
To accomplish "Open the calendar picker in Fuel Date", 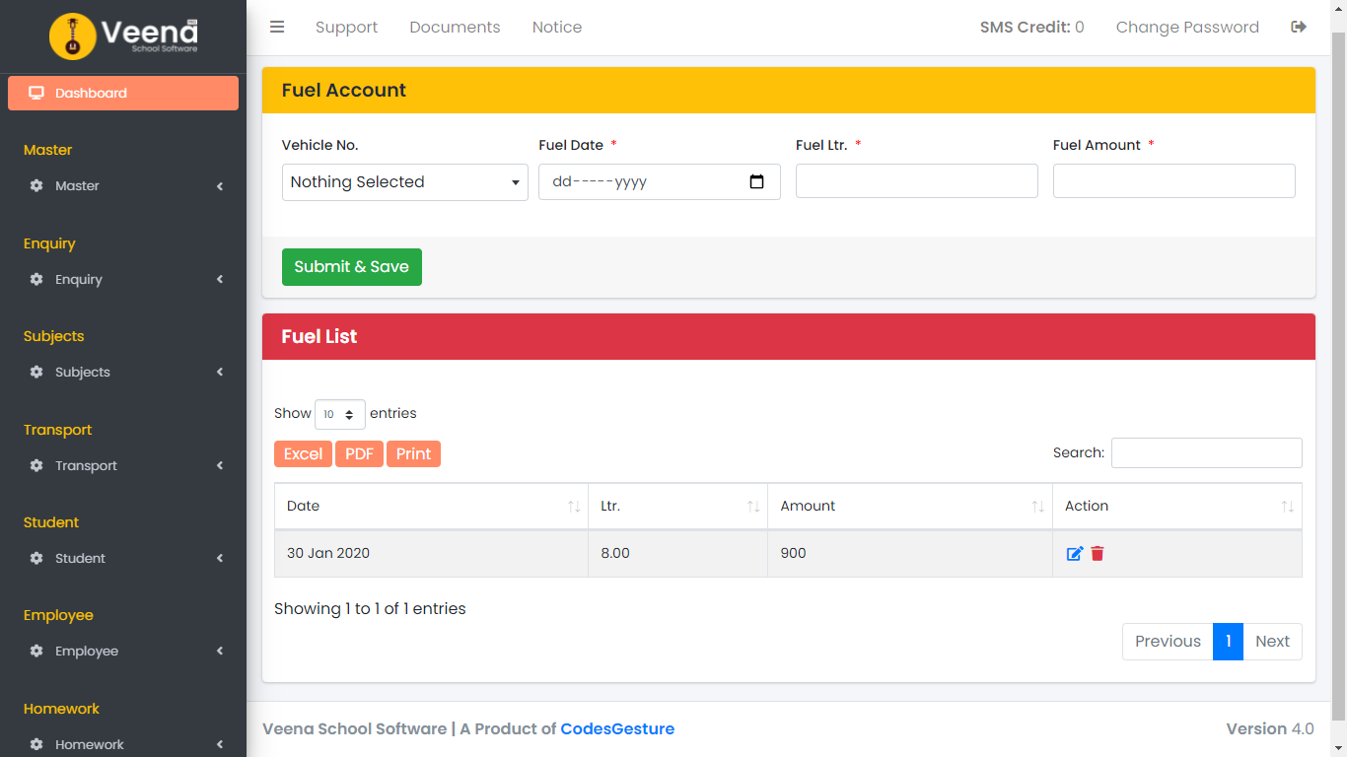I will 757,181.
